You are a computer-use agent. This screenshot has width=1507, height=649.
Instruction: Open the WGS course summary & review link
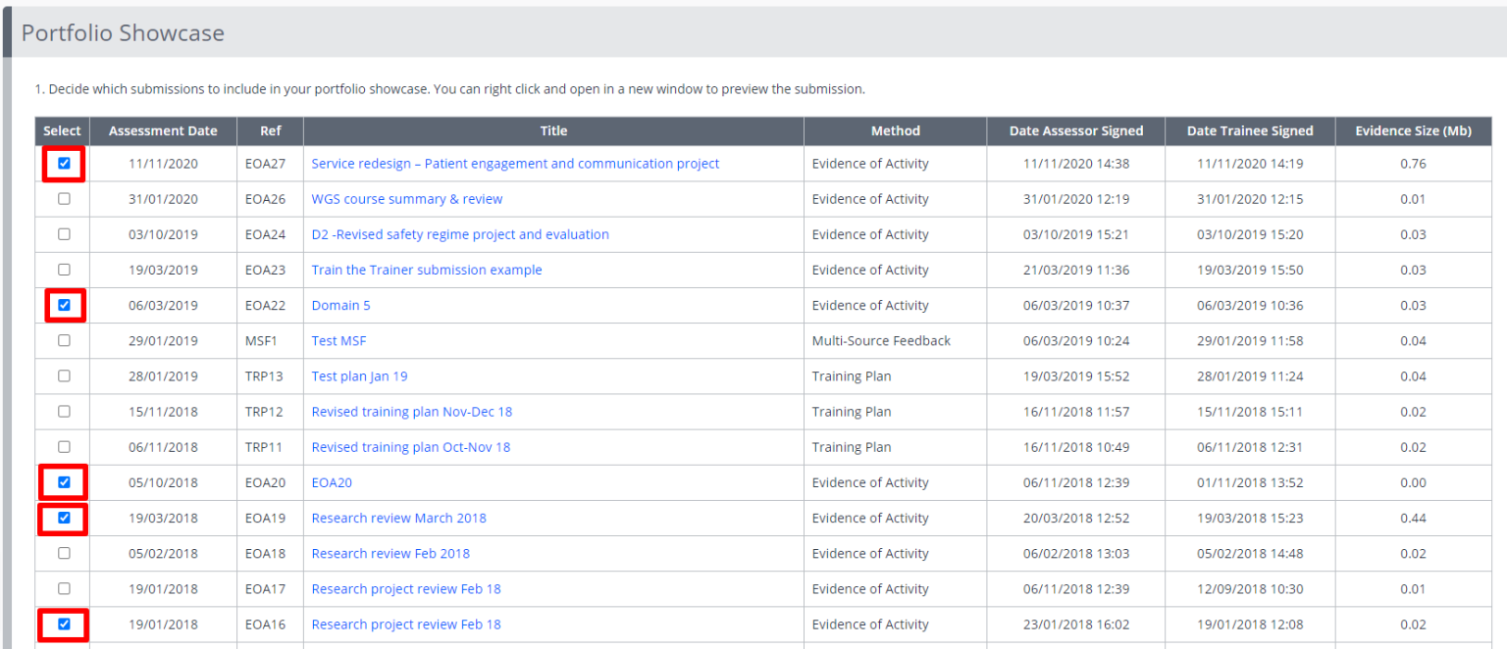click(x=407, y=199)
